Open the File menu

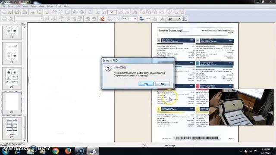(x=3, y=6)
